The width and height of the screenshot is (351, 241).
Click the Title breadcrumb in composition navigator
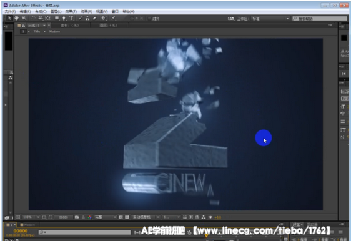tap(37, 32)
